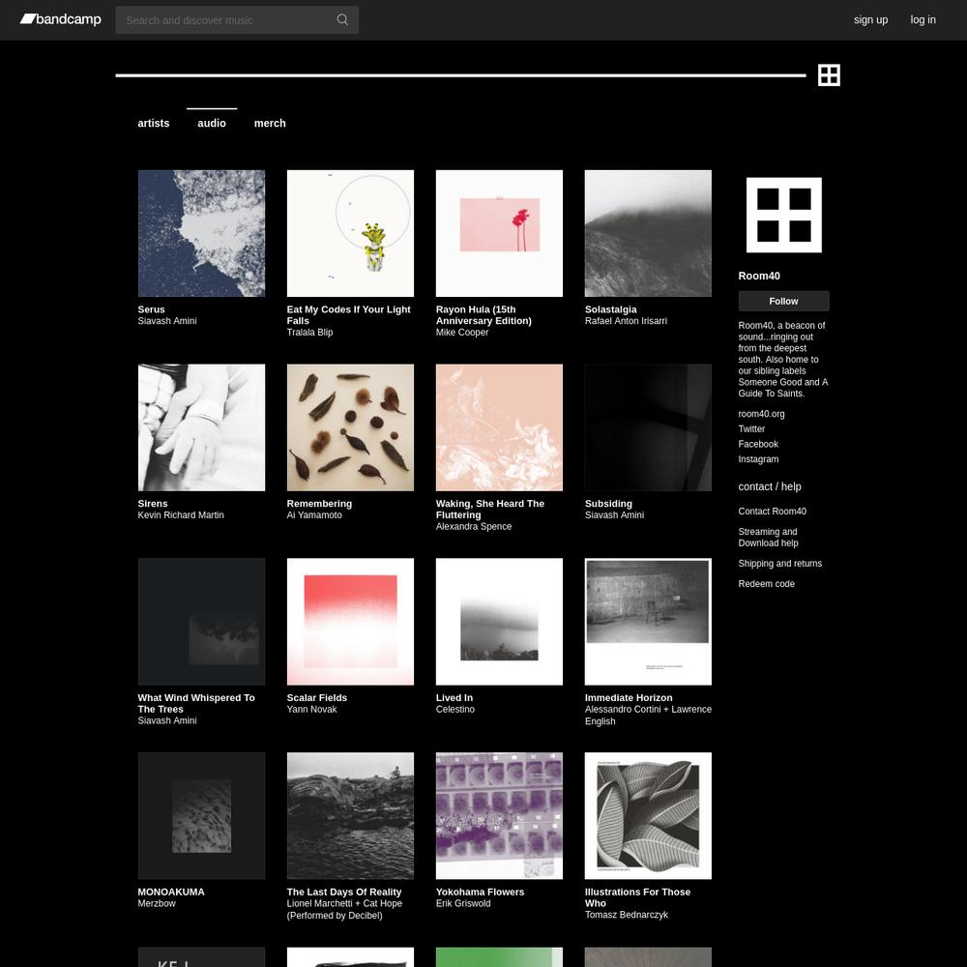Open What Wind Whispered To The Trees cover
Viewport: 967px width, 967px height.
click(x=202, y=622)
